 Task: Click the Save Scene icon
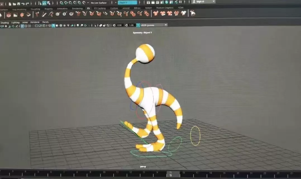point(18,4)
